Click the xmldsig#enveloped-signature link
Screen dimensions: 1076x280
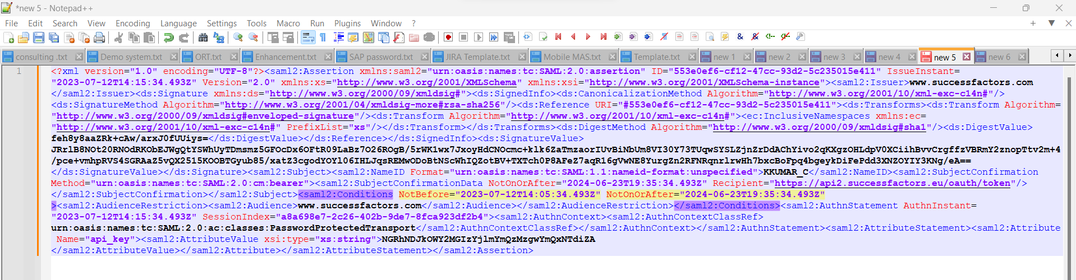click(x=205, y=116)
